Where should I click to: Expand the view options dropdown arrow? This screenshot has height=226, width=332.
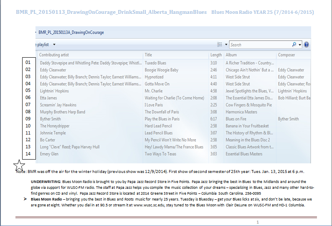point(226,45)
